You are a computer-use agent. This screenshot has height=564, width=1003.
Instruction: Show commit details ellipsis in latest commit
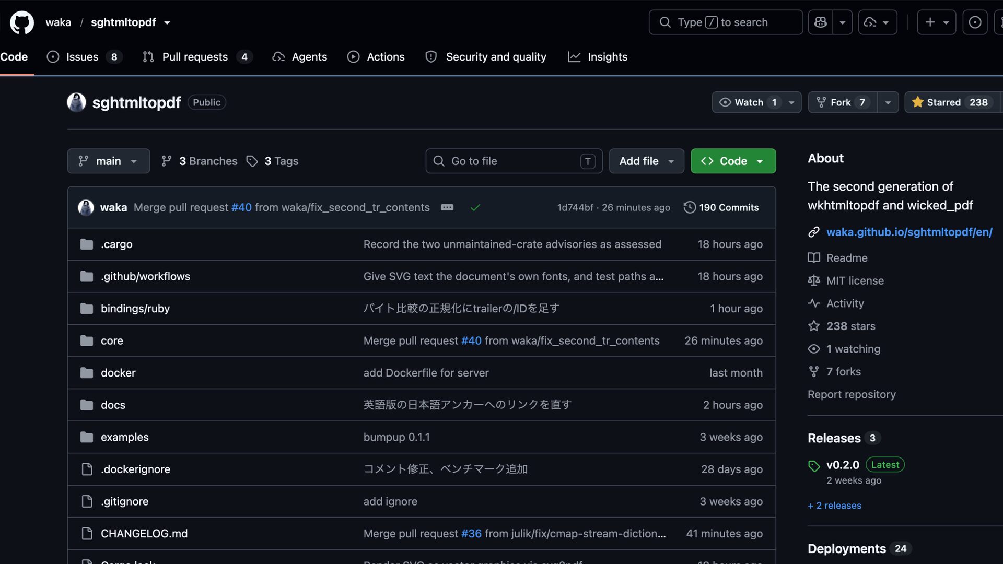447,207
